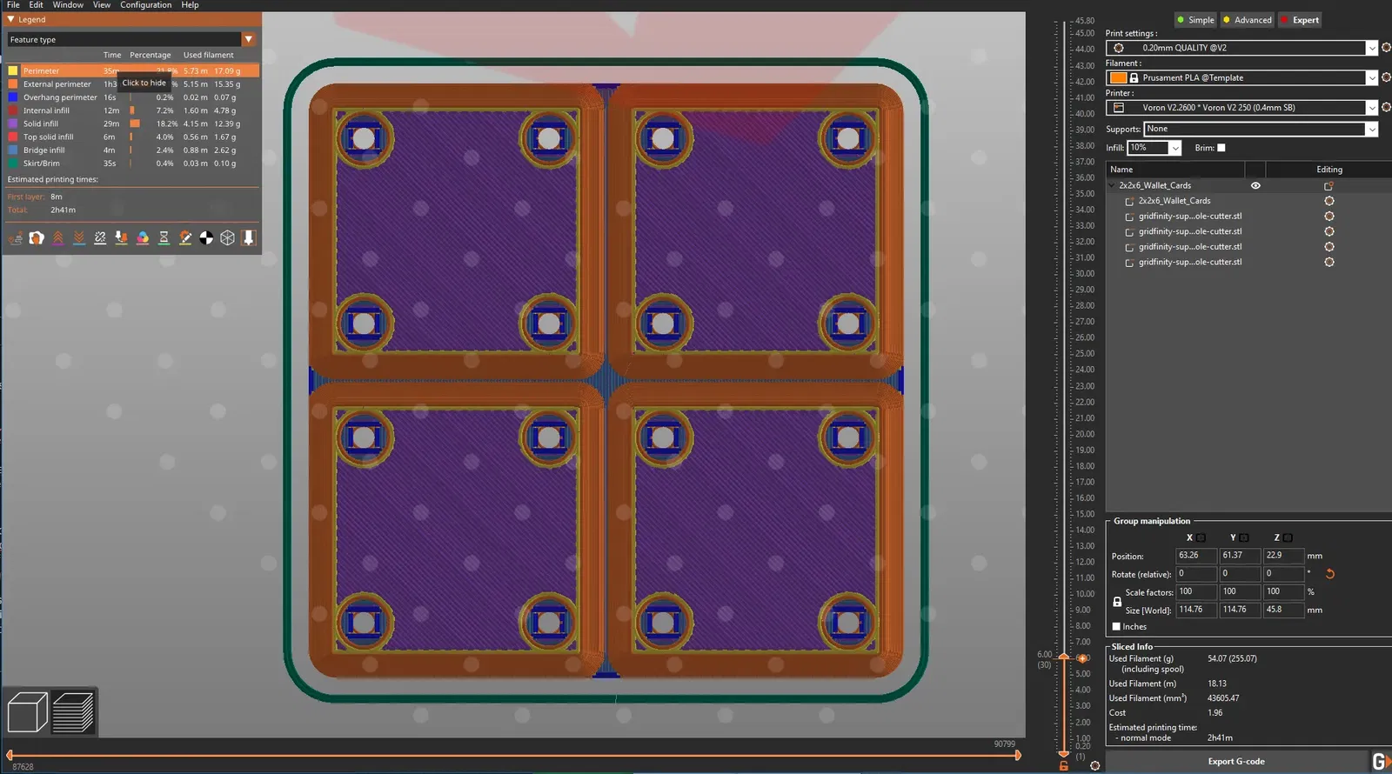Screen dimensions: 1392x774
Task: Toggle tool marker nozzle icon
Action: [x=249, y=238]
